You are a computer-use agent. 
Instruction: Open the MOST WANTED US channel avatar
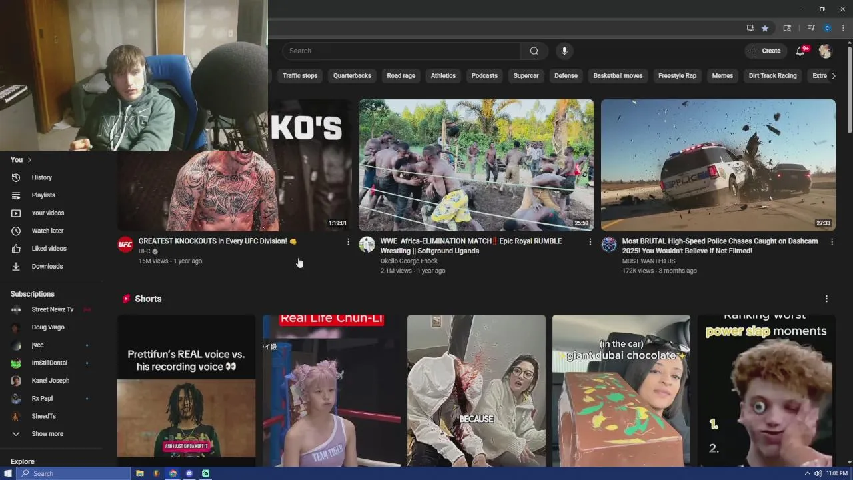point(609,244)
